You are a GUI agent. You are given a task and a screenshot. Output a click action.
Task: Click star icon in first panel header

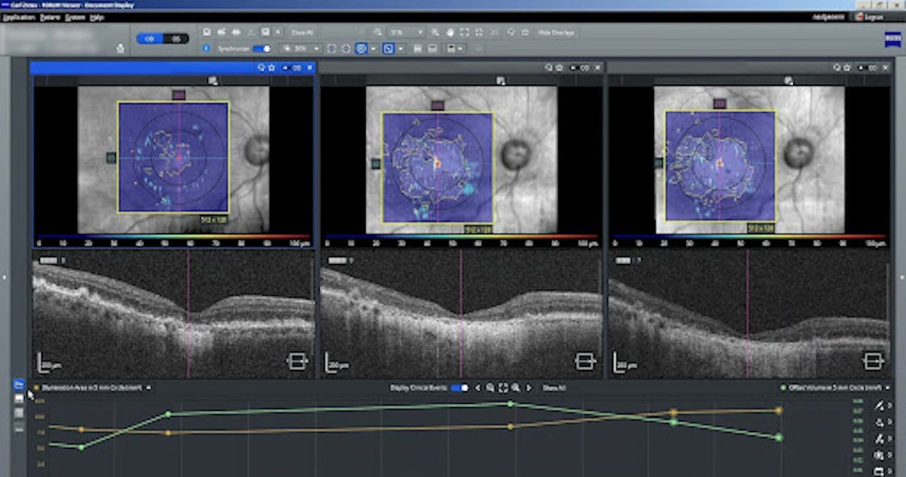(x=272, y=68)
